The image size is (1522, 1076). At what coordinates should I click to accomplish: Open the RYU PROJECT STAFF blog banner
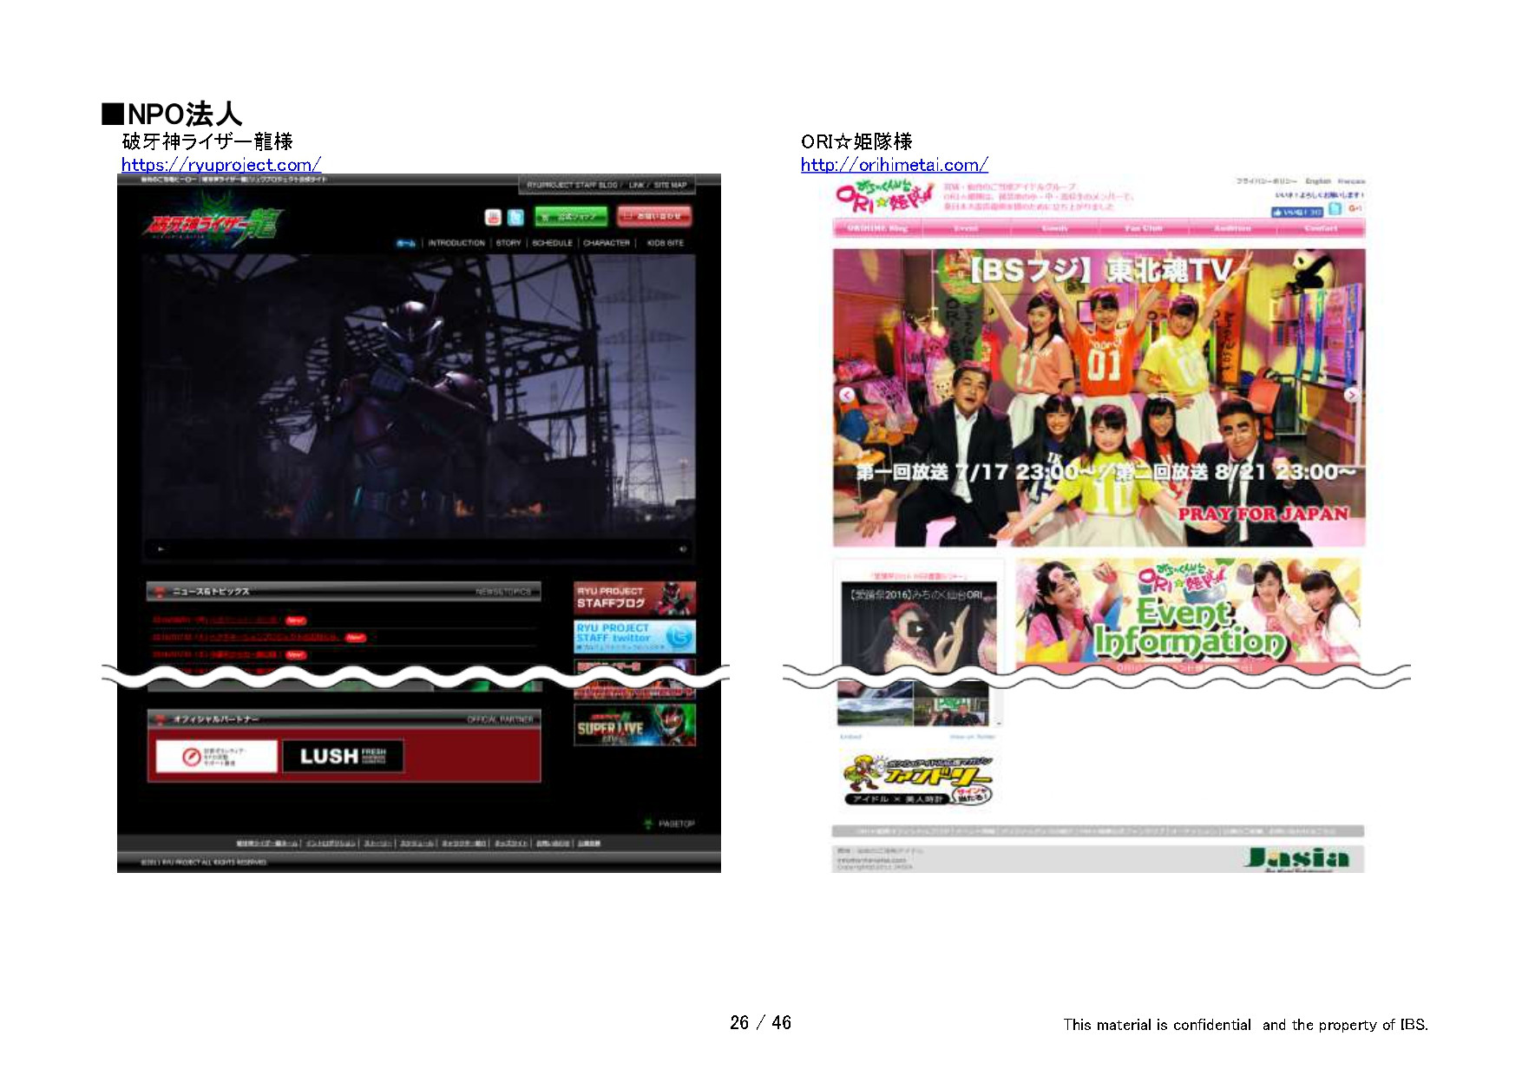pyautogui.click(x=634, y=598)
